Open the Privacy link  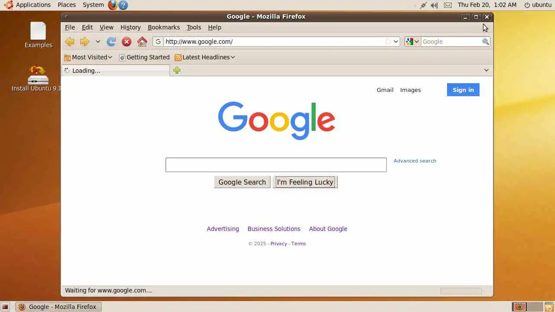click(x=279, y=244)
